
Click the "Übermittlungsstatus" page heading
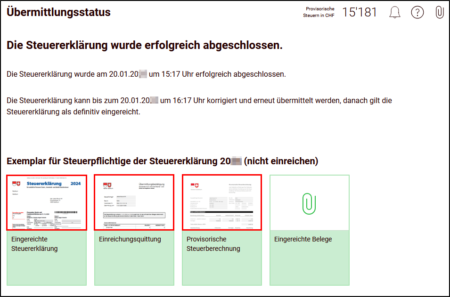pos(59,12)
